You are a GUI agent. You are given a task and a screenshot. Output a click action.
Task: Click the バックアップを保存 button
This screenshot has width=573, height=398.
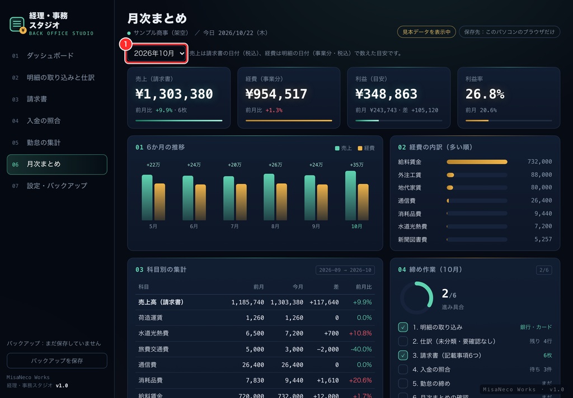click(x=57, y=361)
